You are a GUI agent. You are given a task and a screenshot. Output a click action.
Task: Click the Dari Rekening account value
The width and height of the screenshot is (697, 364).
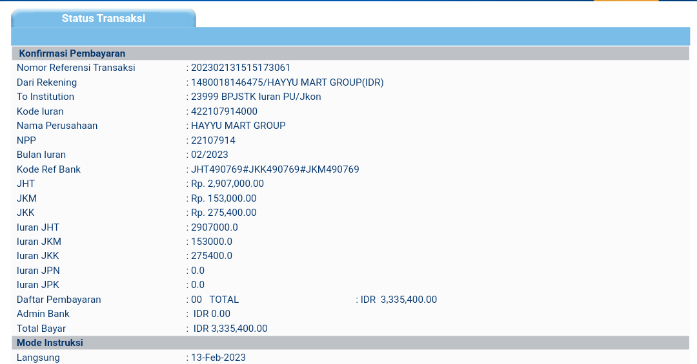pos(287,82)
